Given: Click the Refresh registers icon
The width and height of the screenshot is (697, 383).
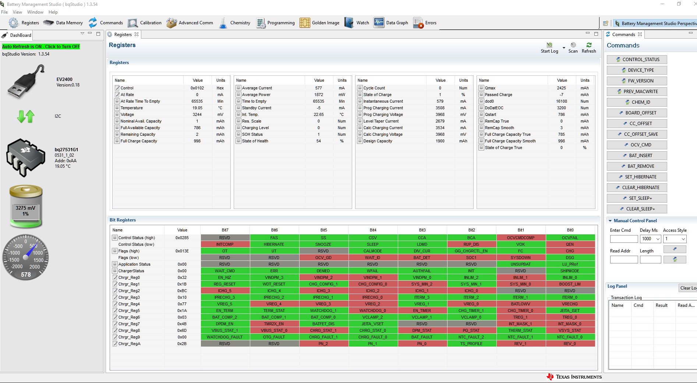Looking at the screenshot, I should pos(589,45).
